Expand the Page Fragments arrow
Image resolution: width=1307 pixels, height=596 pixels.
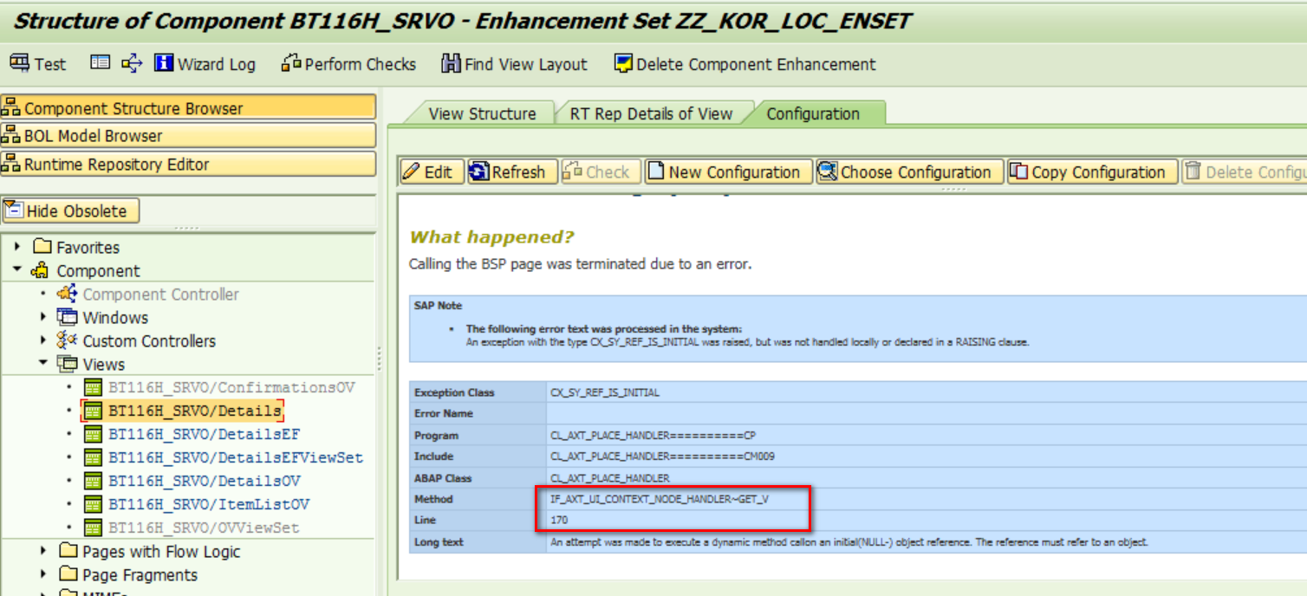(x=43, y=574)
